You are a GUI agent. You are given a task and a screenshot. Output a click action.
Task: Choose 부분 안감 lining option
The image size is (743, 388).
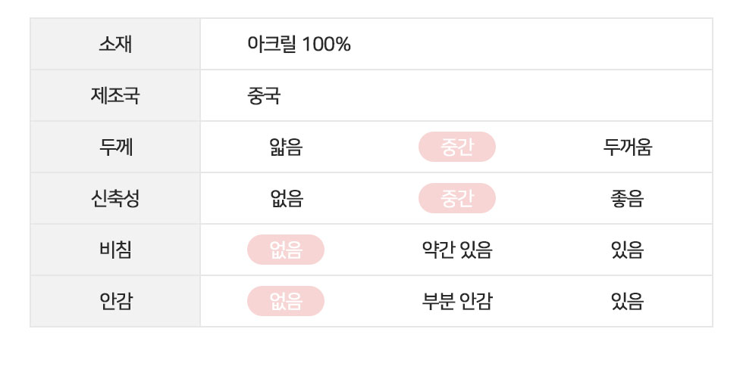(x=457, y=301)
